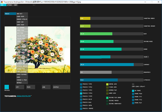162x112 pixels.
Task: Enable the Light Leaks toggle
Action: point(133,84)
